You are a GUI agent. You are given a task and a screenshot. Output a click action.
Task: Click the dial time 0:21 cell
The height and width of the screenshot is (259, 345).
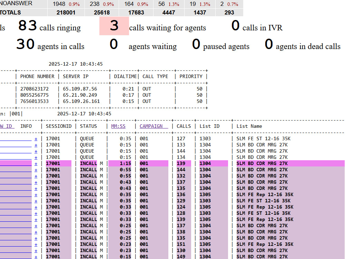[128, 89]
